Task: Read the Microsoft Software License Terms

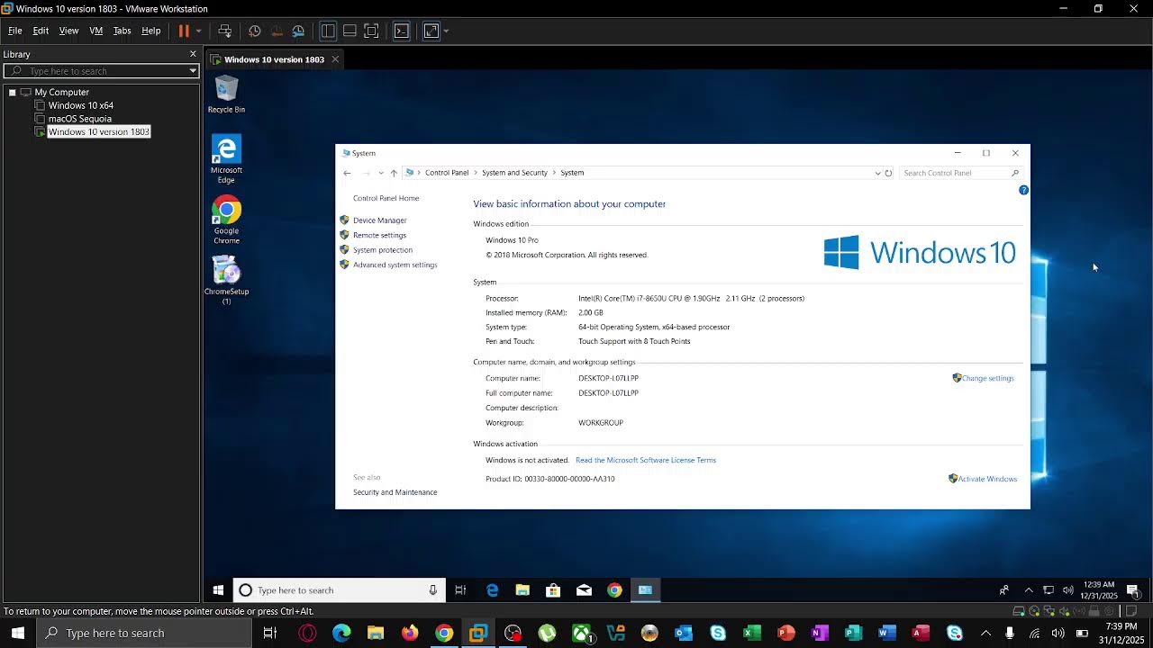Action: click(646, 460)
